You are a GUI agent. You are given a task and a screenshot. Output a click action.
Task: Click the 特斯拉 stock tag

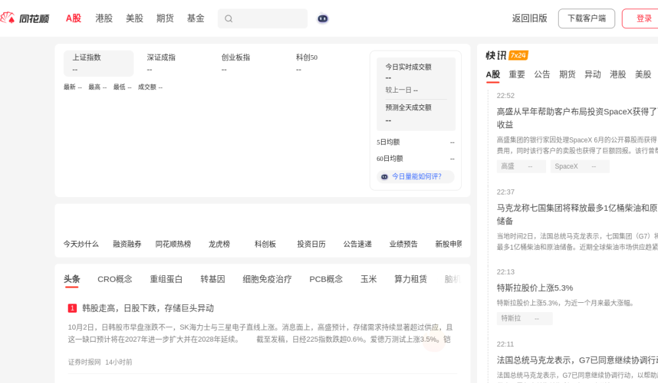pos(524,319)
